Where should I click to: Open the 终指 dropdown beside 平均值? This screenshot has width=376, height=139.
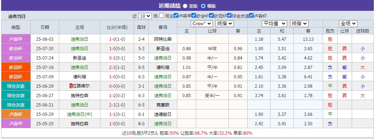(x=299, y=23)
